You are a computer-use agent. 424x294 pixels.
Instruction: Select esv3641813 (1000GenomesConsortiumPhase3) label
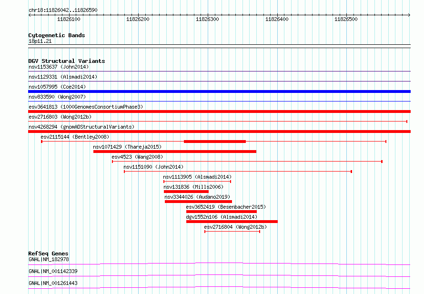[x=86, y=107]
